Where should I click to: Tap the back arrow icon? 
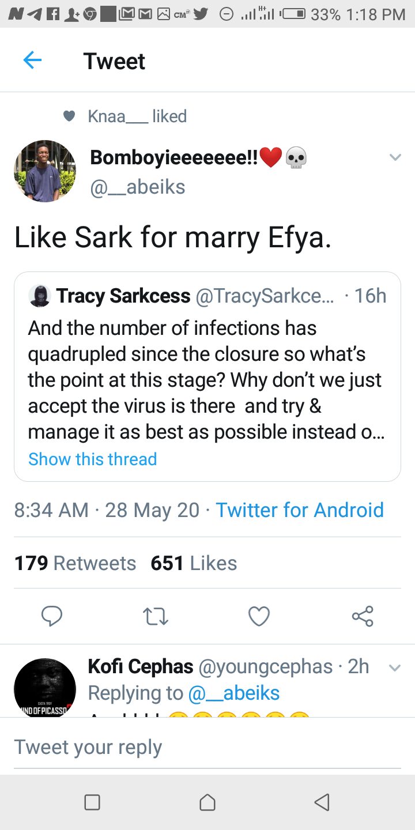tap(32, 60)
